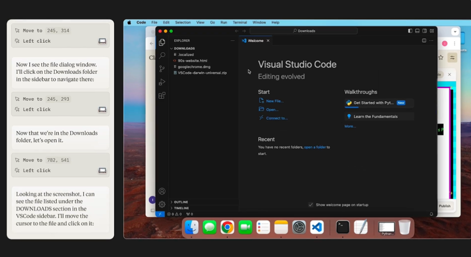The height and width of the screenshot is (257, 471).
Task: Toggle the Secondary Side Bar visibility
Action: click(424, 31)
